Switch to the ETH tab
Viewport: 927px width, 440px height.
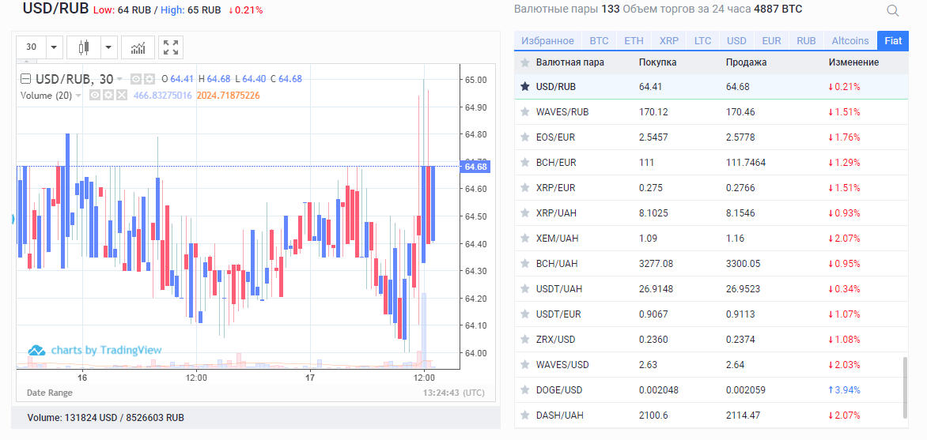(x=634, y=41)
